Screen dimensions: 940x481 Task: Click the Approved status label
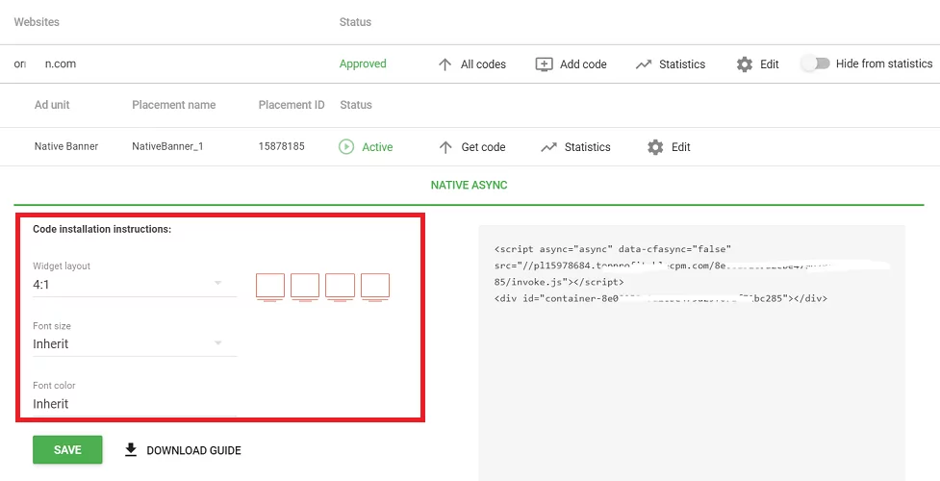pyautogui.click(x=363, y=64)
